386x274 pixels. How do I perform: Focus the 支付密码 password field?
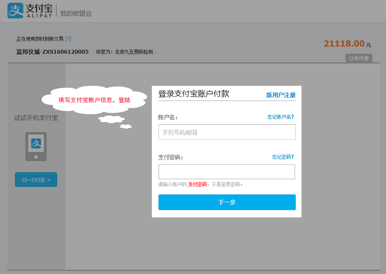pyautogui.click(x=227, y=172)
